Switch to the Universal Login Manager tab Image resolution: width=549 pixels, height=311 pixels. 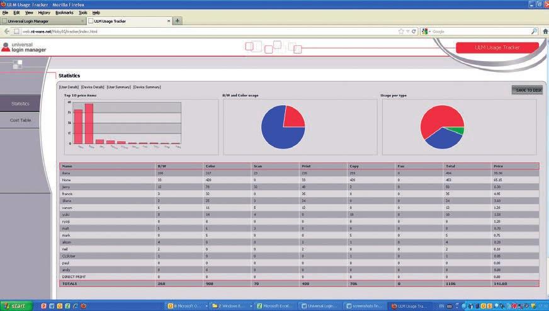click(43, 21)
